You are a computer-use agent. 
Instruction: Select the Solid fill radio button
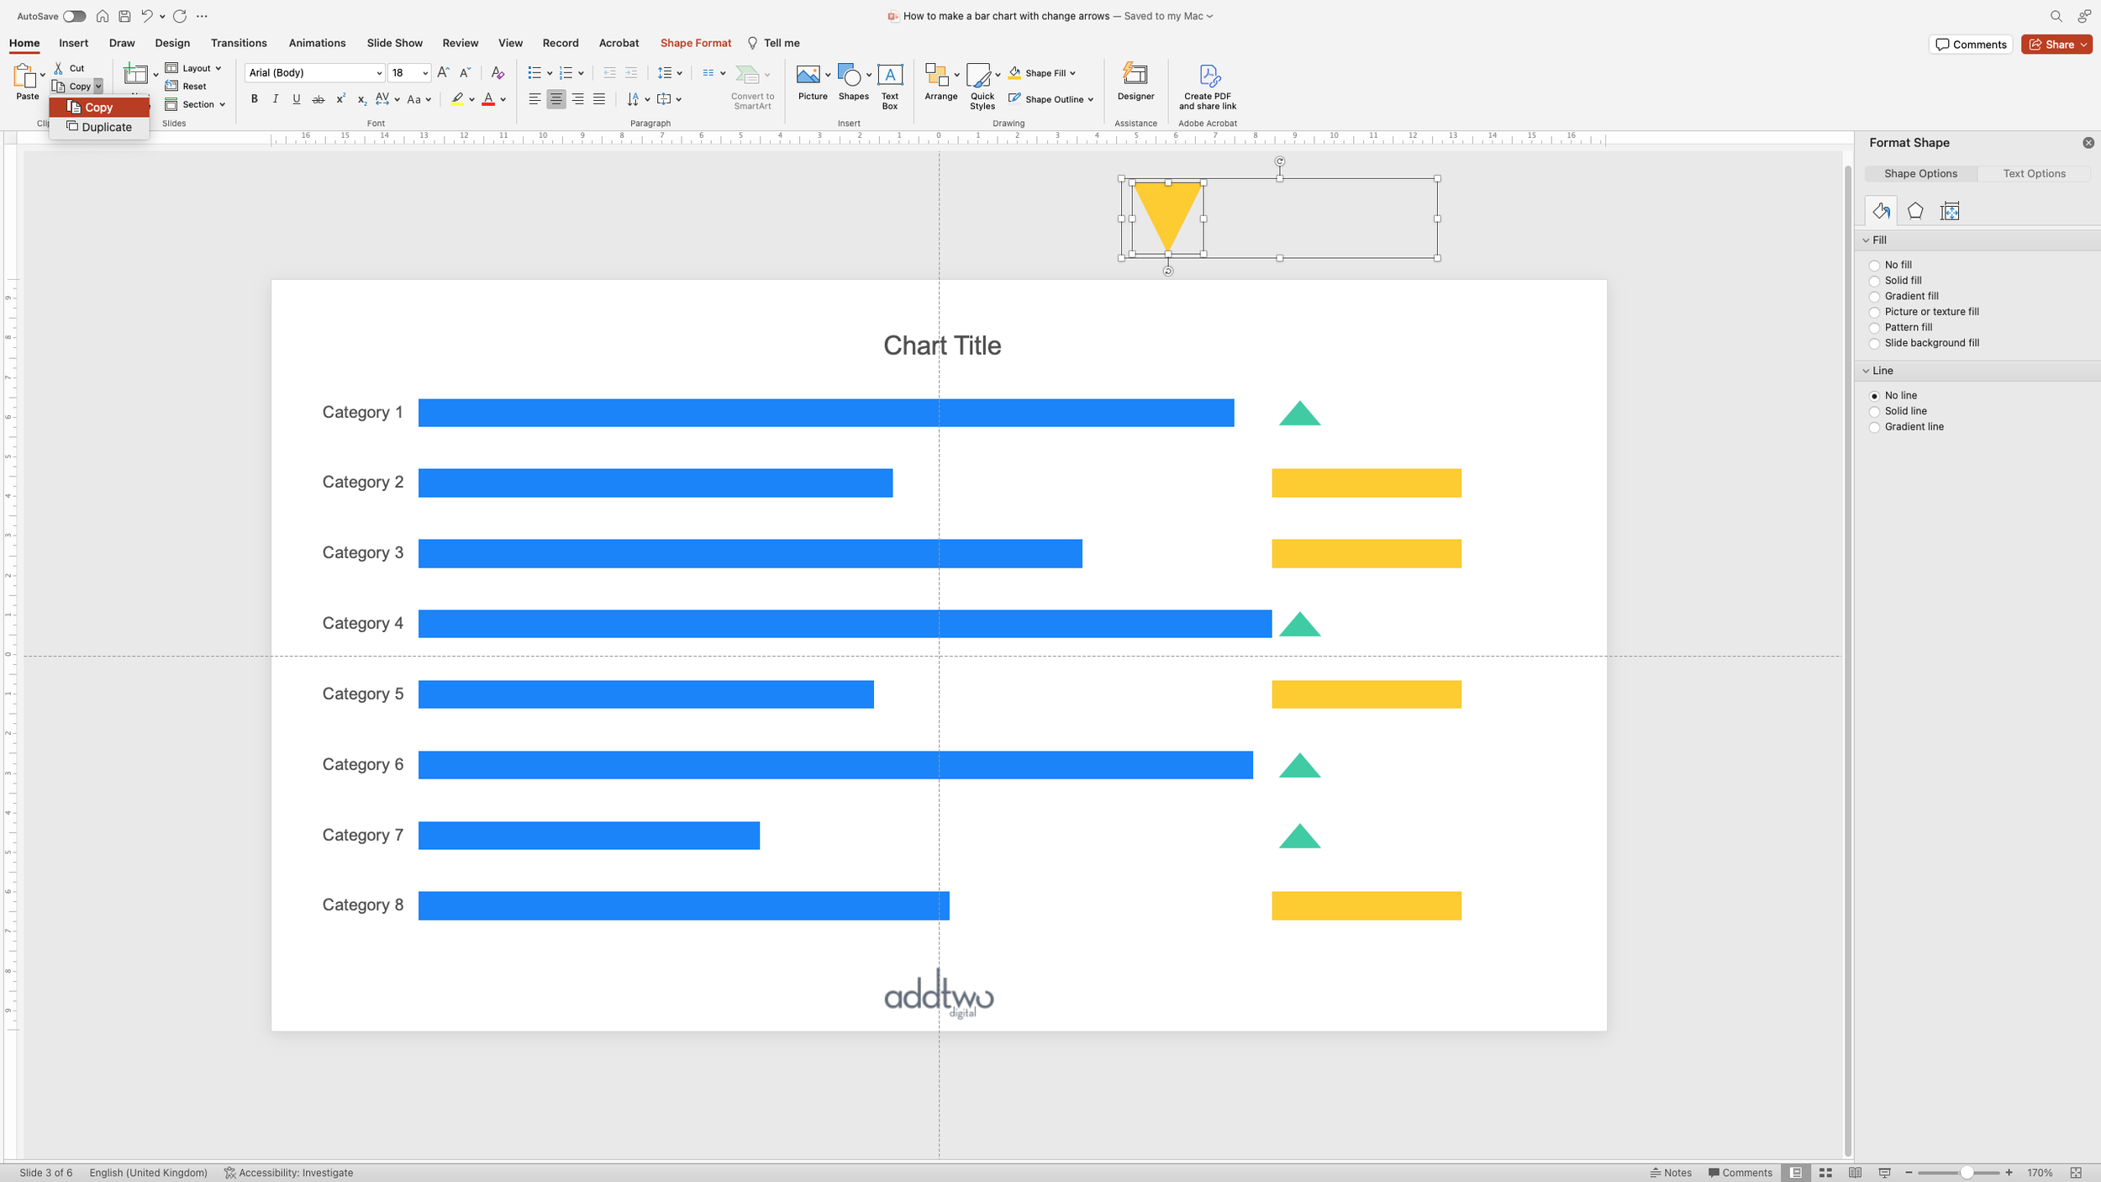coord(1874,281)
